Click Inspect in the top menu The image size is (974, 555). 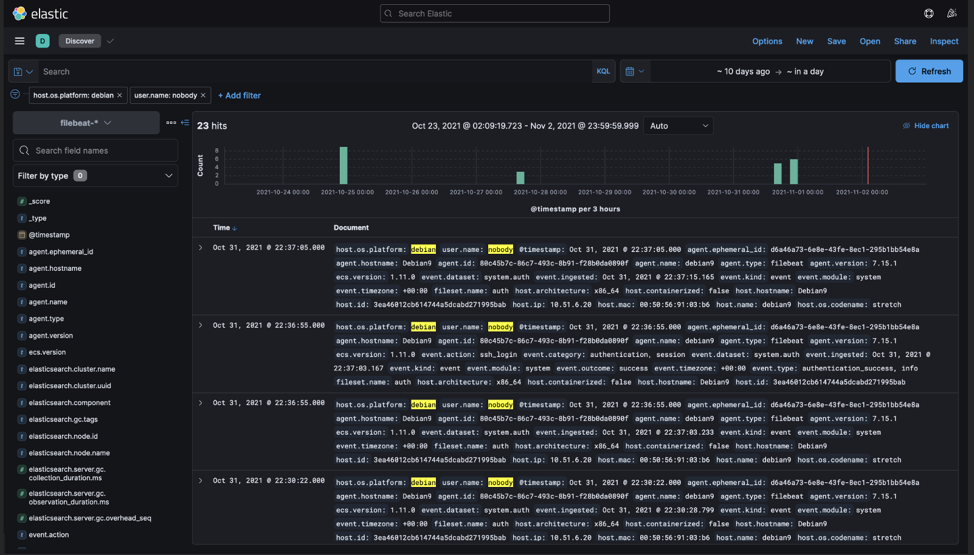[x=944, y=41]
